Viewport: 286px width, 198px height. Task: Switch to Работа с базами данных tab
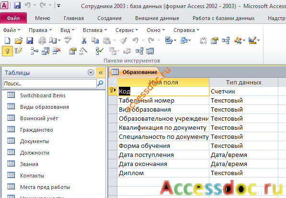(223, 18)
